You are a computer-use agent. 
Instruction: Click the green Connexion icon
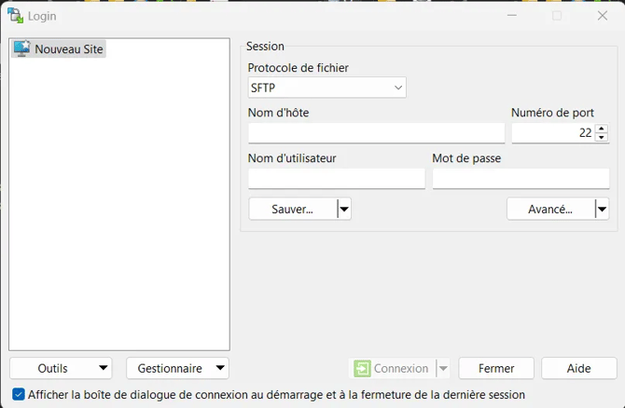click(x=362, y=369)
